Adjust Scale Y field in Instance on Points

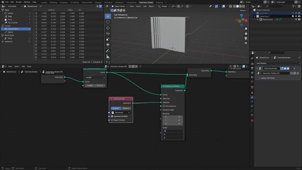pos(173,134)
